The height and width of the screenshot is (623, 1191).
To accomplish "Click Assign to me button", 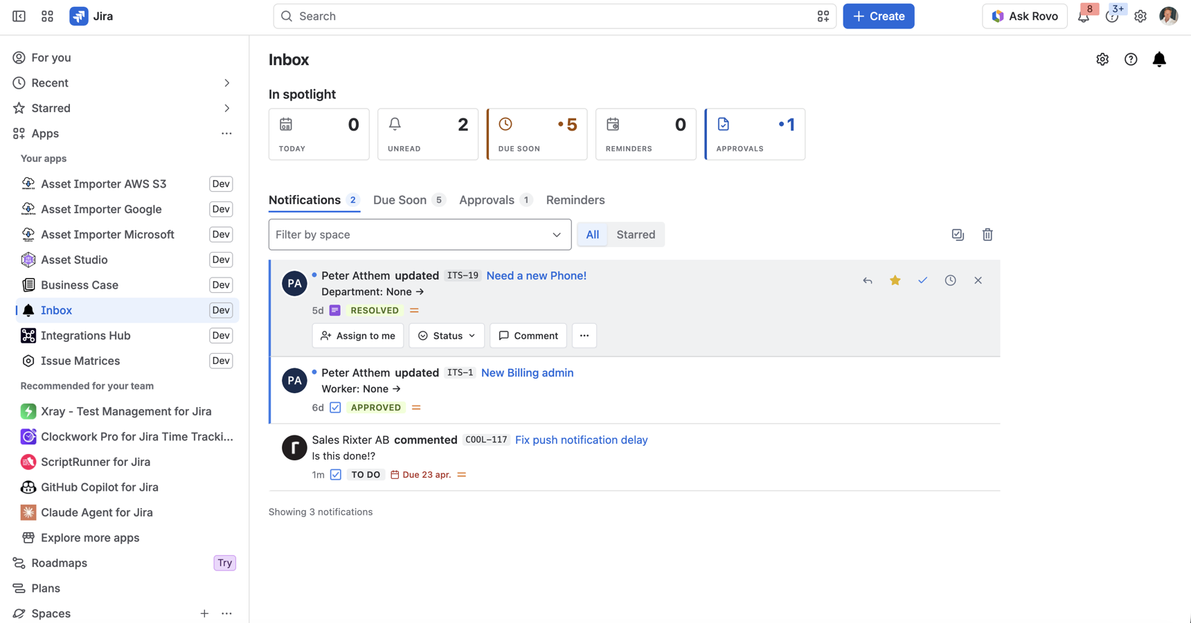I will coord(358,336).
